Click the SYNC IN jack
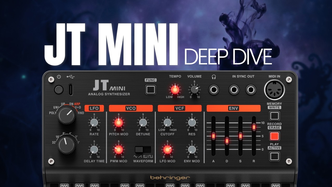Viewport: 332px width, 187px height. pyautogui.click(x=234, y=90)
